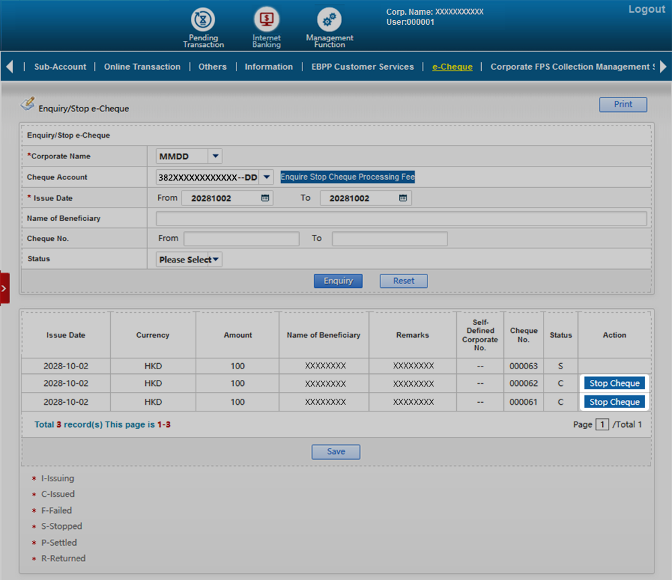Open EBPP Customer Services menu
Viewport: 672px width, 580px height.
pyautogui.click(x=363, y=66)
